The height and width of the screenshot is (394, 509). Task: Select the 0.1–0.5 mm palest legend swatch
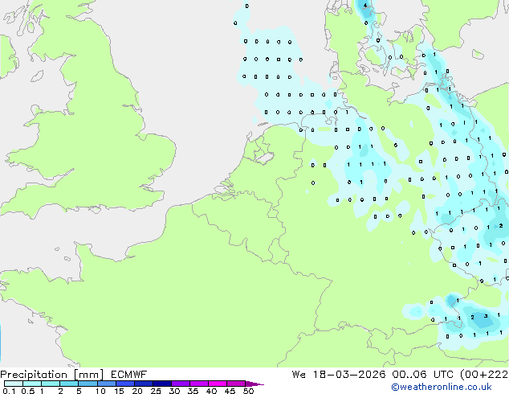point(14,384)
